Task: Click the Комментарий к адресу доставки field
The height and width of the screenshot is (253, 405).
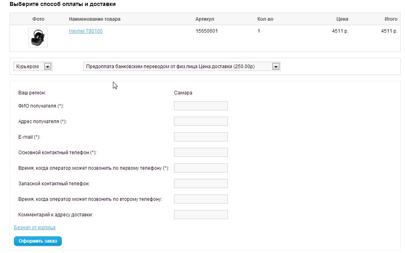Action: (201, 214)
